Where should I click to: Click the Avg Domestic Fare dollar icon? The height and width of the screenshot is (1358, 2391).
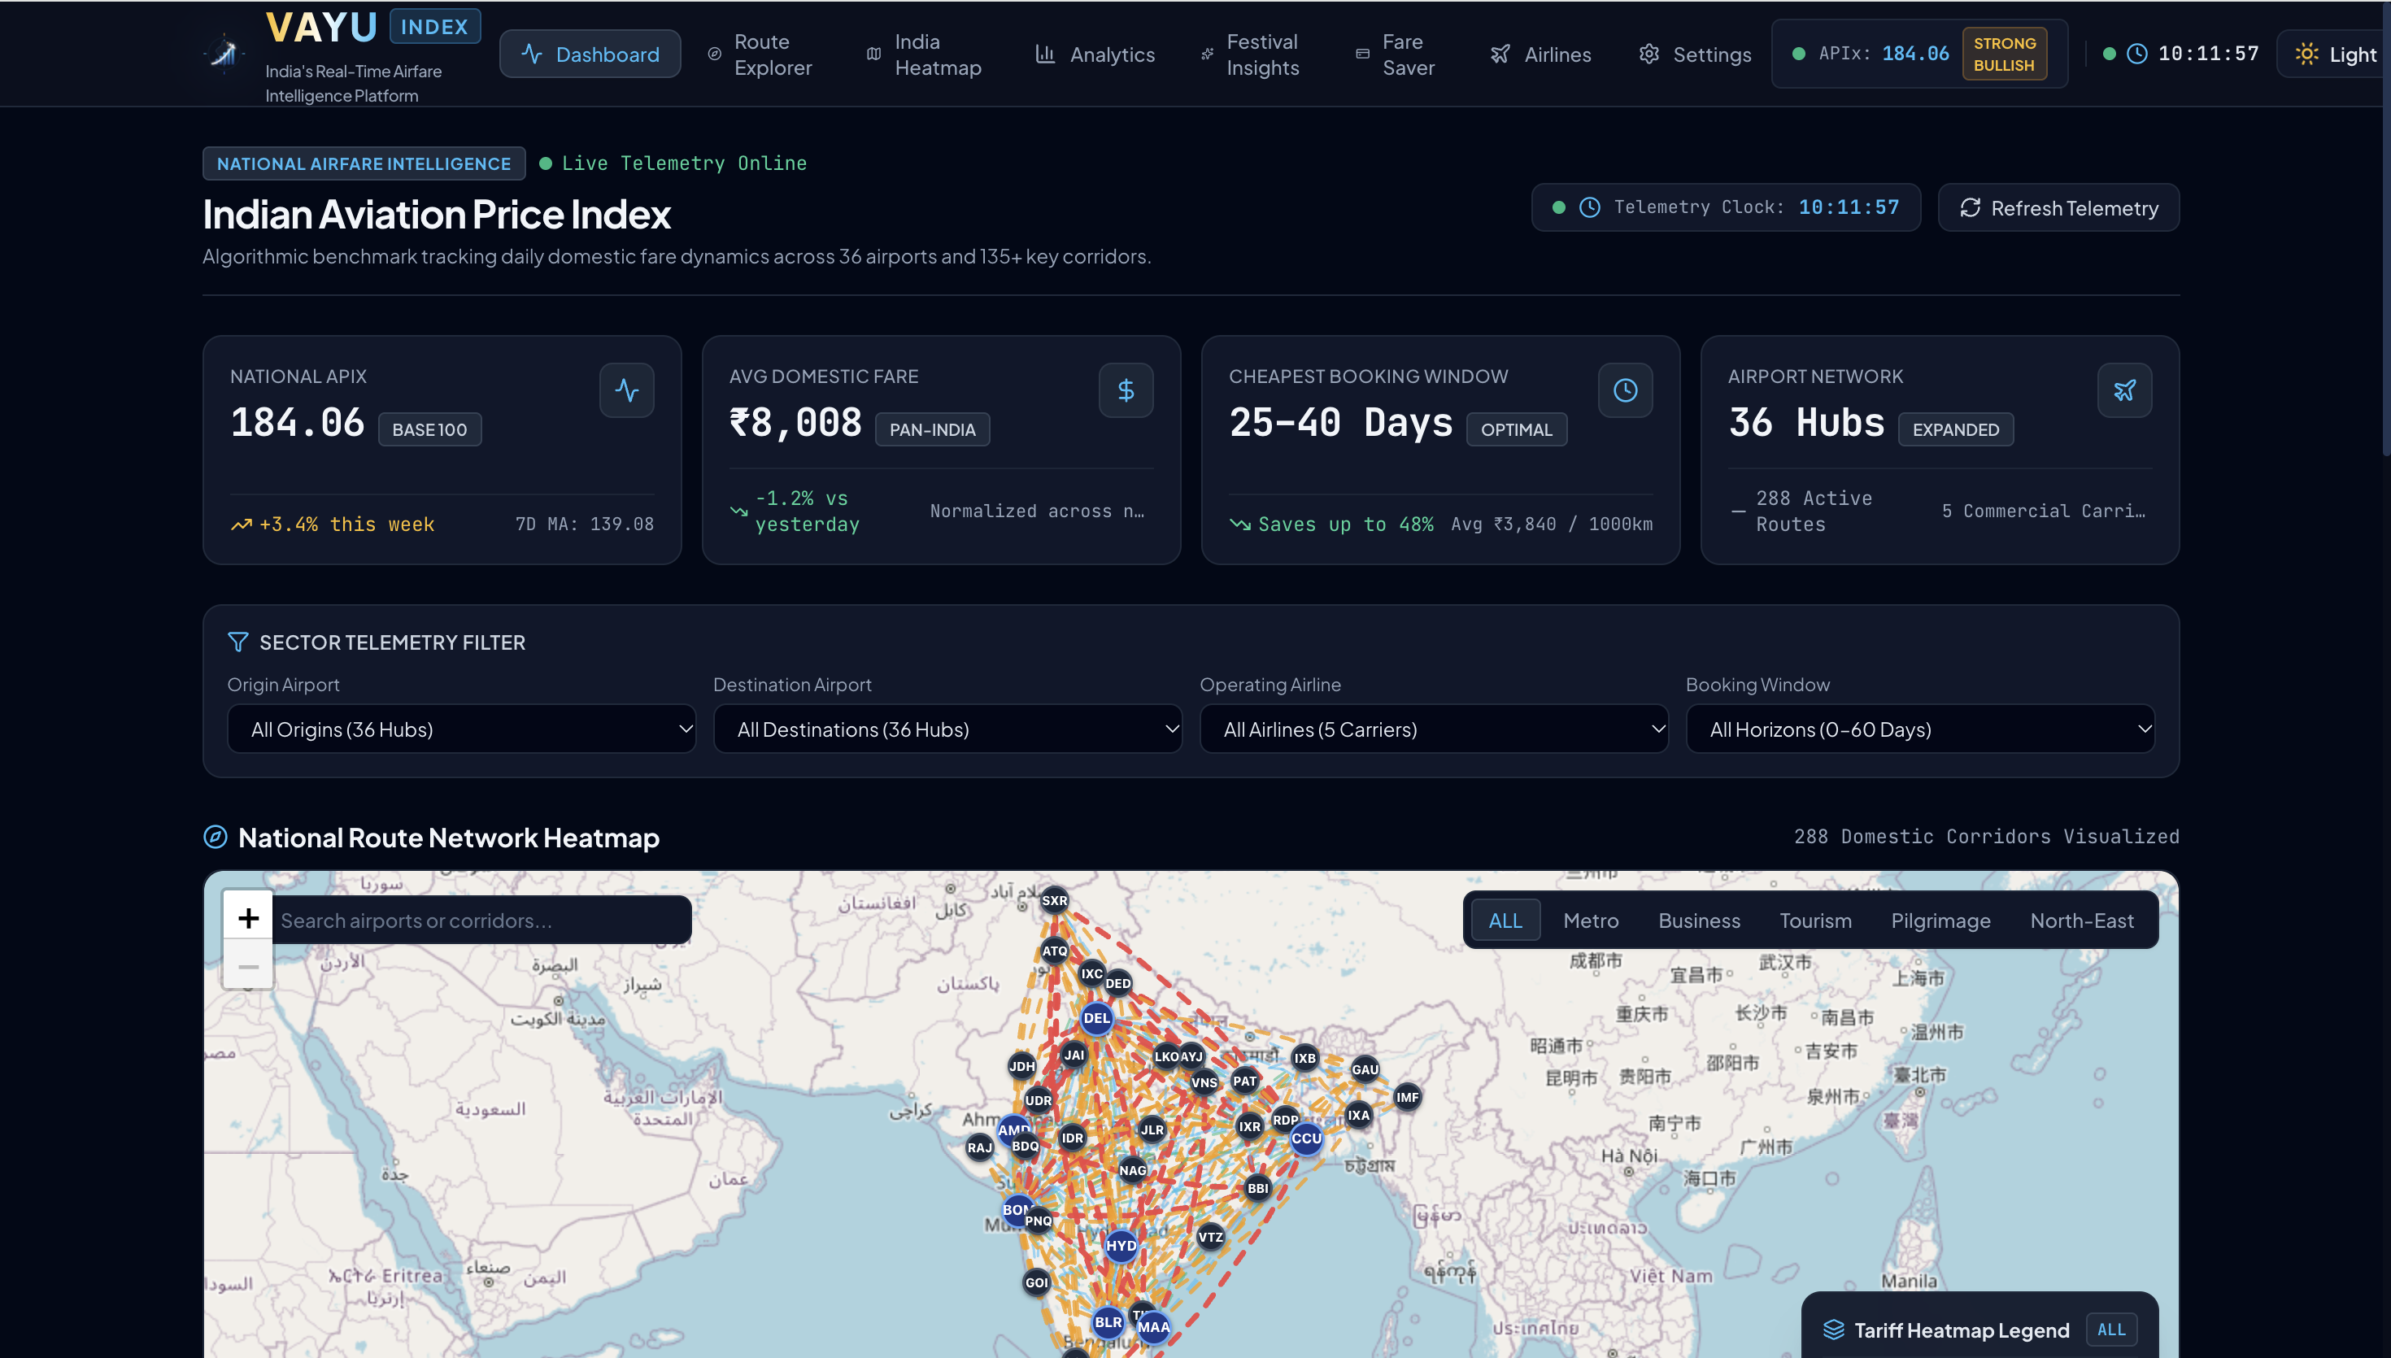tap(1126, 390)
